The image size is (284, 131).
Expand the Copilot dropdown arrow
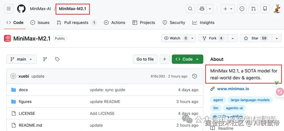210,9
